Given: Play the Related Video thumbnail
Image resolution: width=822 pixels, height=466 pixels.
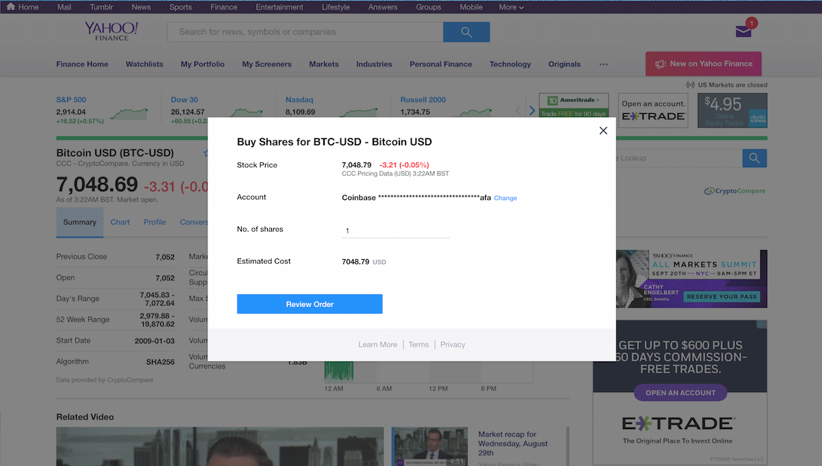Looking at the screenshot, I should click(x=220, y=446).
